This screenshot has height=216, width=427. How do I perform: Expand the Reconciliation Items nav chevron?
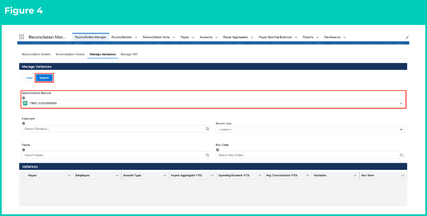pyautogui.click(x=174, y=37)
